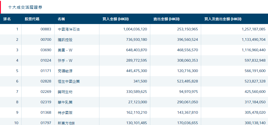
Task: Click sell amount 468,556,570
Action: (x=187, y=50)
